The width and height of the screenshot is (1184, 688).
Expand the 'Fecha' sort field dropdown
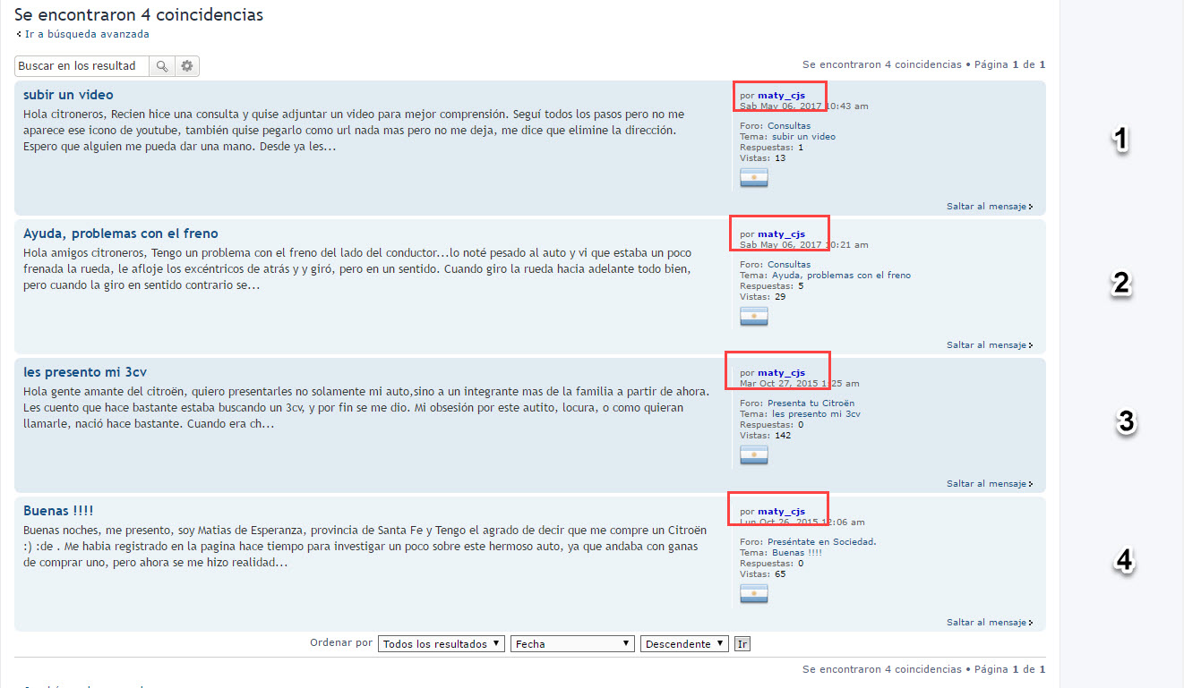[572, 644]
